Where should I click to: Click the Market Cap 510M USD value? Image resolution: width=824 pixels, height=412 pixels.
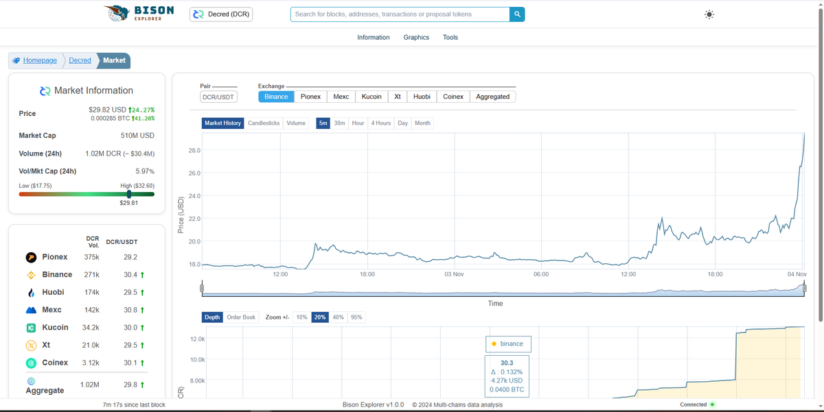[137, 136]
